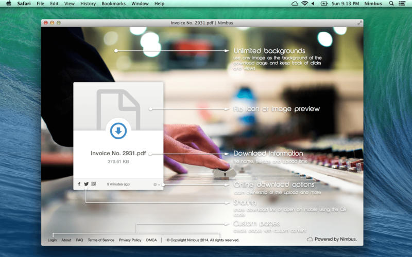This screenshot has height=257, width=412.
Task: Open the Notification Center list icon
Action: pyautogui.click(x=402, y=4)
